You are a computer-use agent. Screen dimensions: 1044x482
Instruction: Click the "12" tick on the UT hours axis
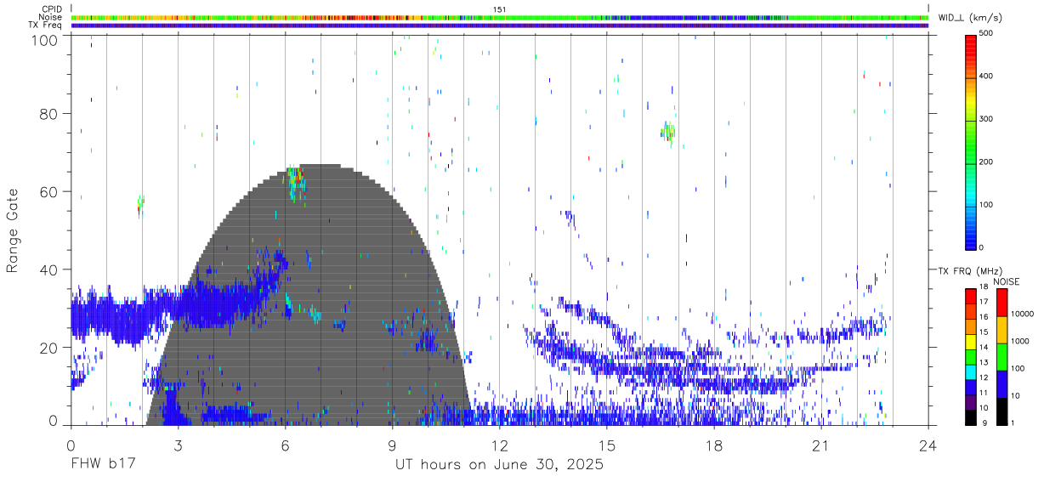[x=500, y=445]
